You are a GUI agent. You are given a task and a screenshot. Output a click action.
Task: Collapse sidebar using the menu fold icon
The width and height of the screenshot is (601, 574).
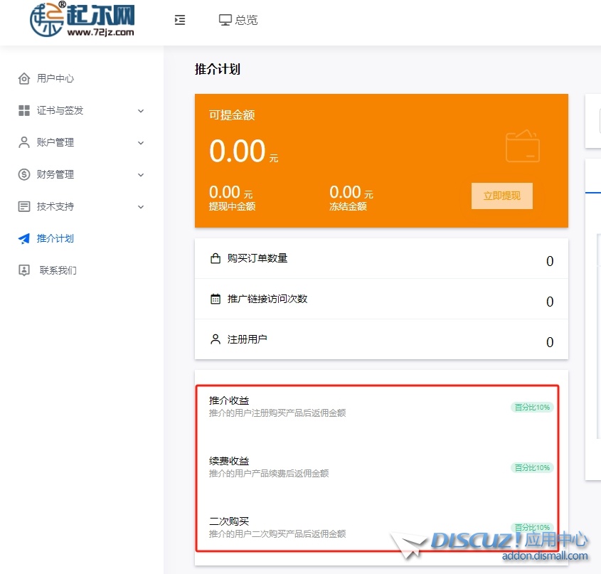click(180, 20)
